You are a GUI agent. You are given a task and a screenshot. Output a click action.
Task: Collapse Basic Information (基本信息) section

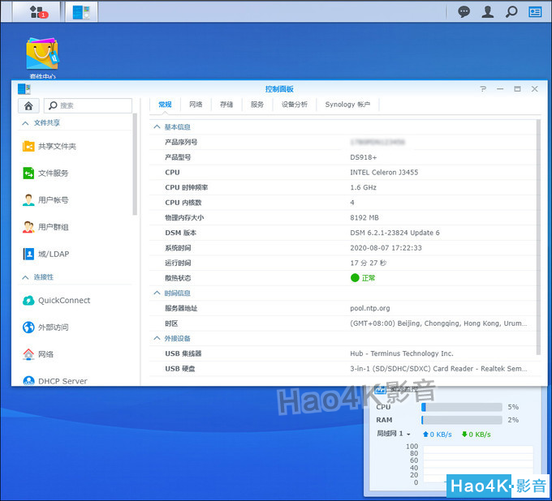point(157,127)
